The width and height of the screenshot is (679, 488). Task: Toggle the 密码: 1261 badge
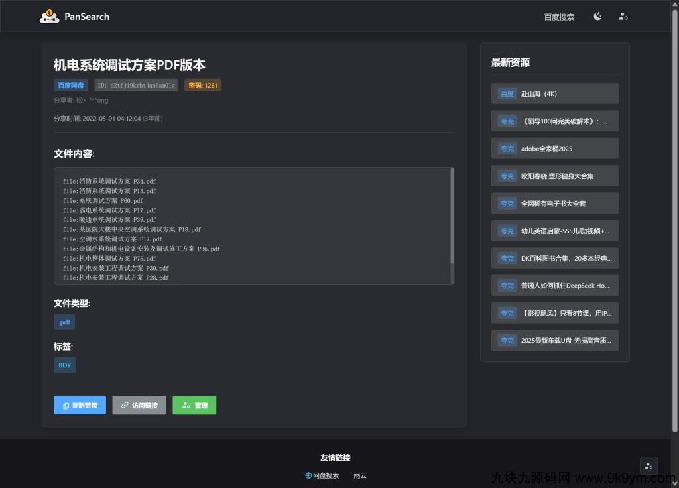tap(202, 85)
